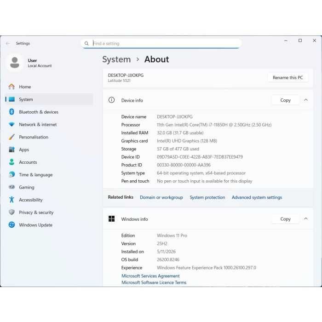Screen dimensions: 322x322
Task: Click the Gaming controller icon
Action: [x=11, y=187]
